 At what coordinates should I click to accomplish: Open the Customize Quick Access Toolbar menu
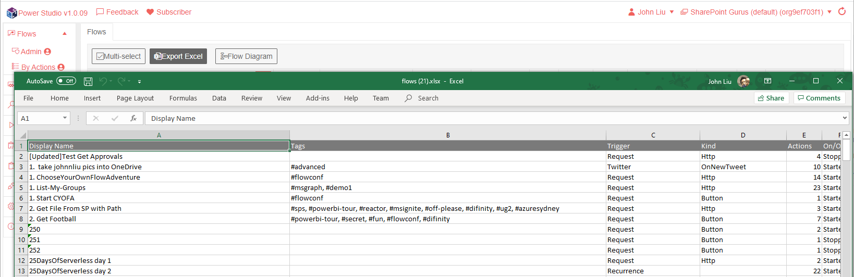[x=139, y=82]
